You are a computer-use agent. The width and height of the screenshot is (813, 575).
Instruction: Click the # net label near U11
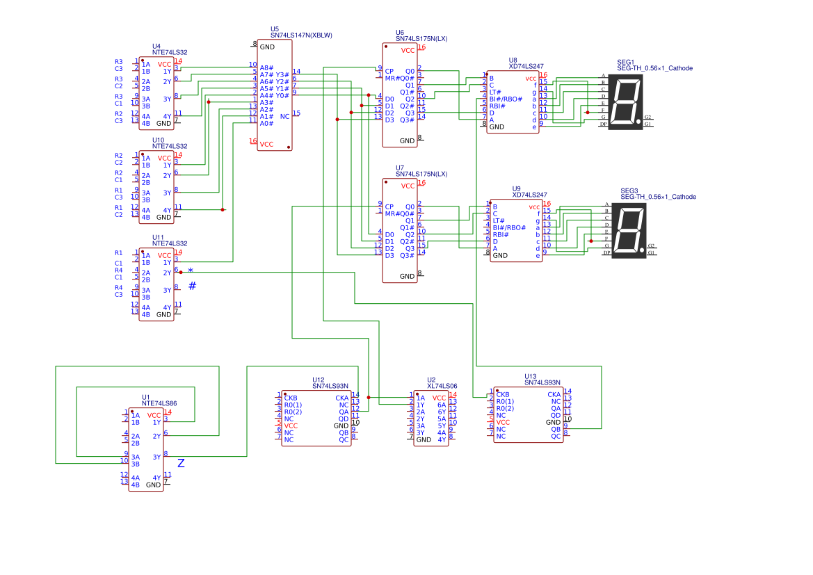193,286
